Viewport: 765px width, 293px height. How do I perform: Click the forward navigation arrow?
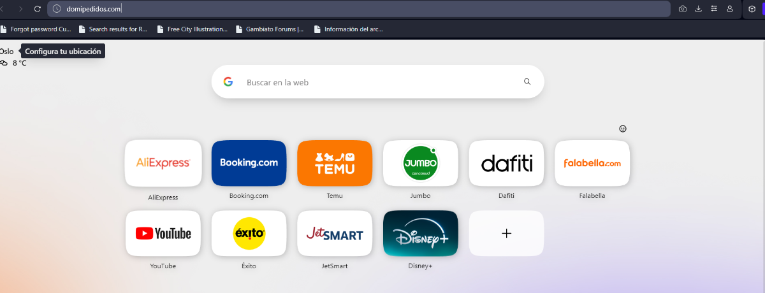pos(21,9)
